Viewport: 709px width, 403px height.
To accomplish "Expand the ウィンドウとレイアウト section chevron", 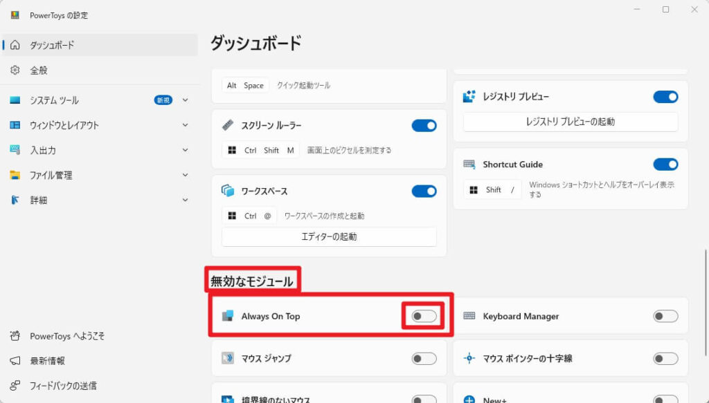I will 185,125.
